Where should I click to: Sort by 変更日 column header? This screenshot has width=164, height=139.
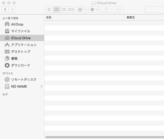click(143, 17)
